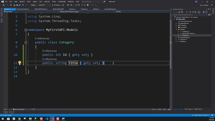Image resolution: width=215 pixels, height=121 pixels.
Task: Collapse MyFirstAPI project node
Action: 174,19
